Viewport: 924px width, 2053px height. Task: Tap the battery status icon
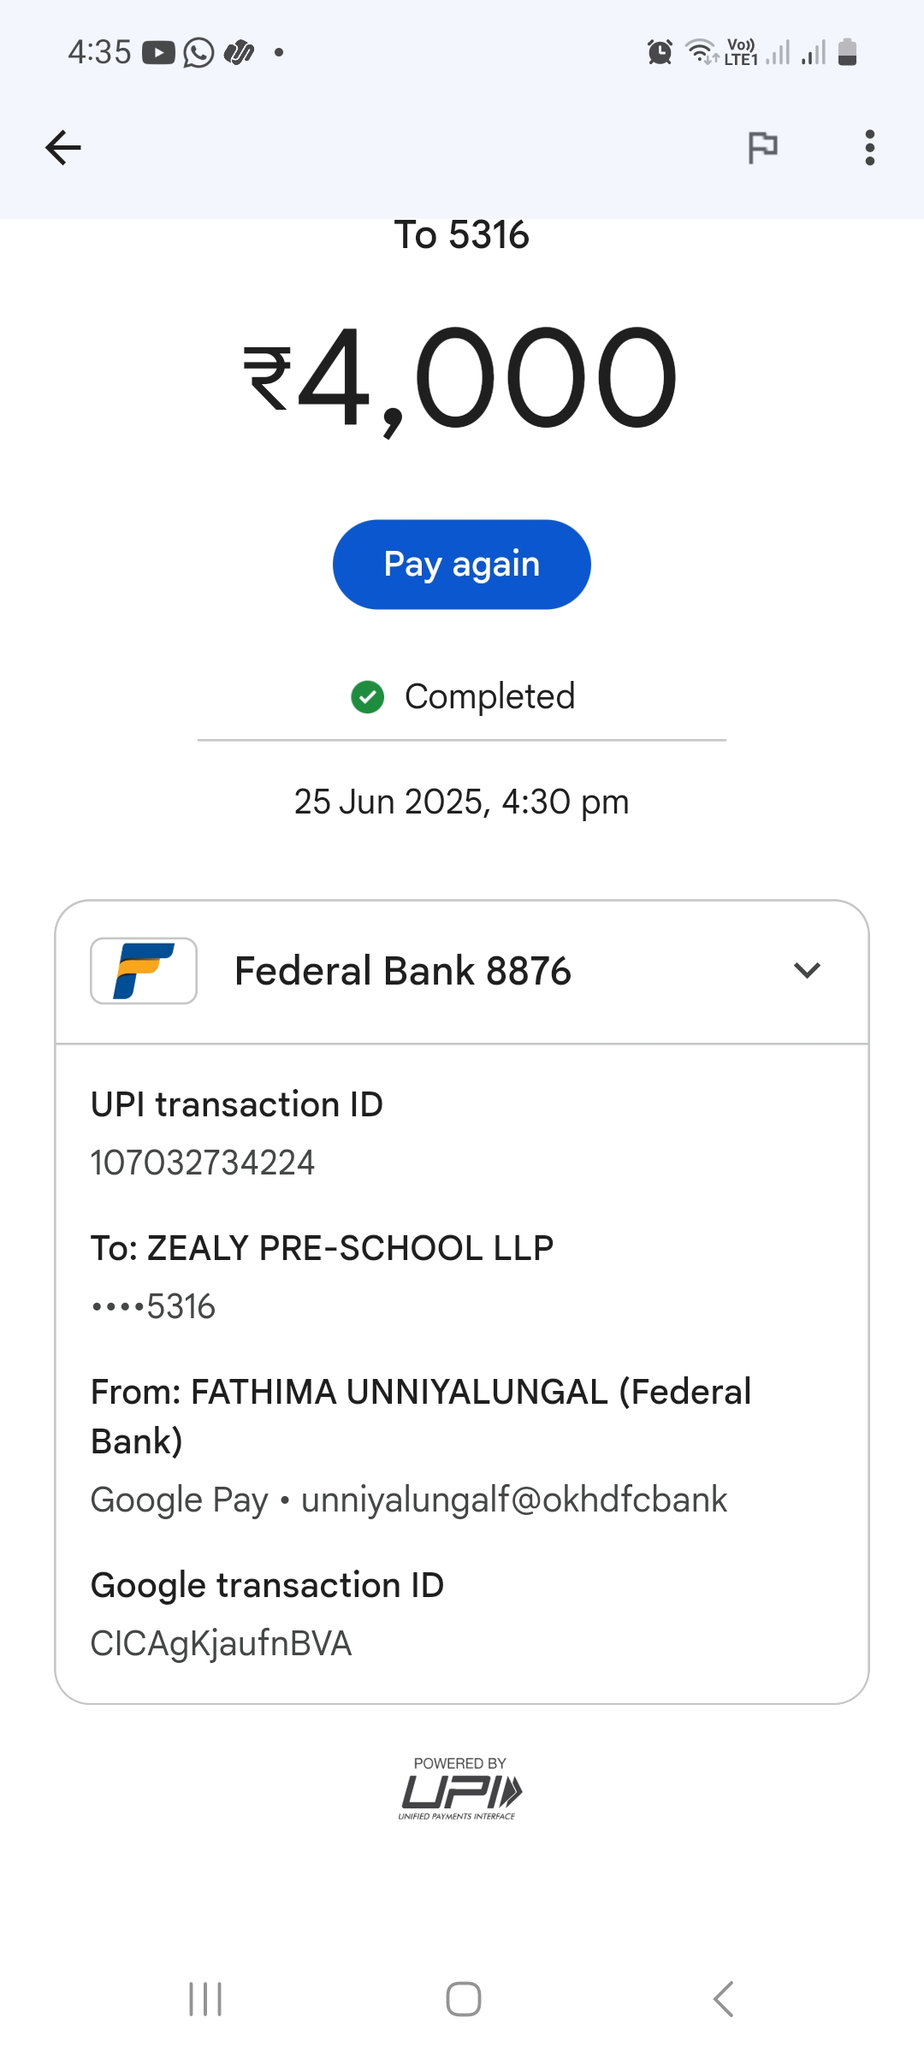[x=847, y=52]
